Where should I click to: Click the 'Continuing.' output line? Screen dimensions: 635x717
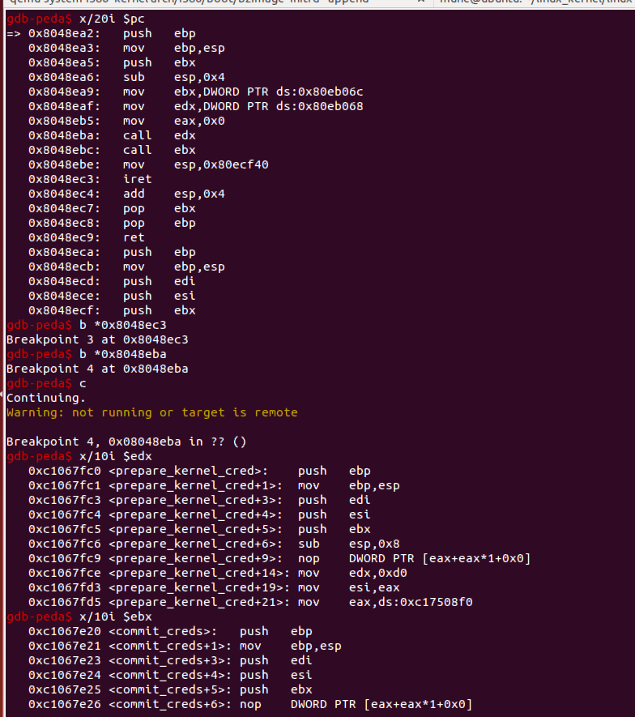pos(42,398)
